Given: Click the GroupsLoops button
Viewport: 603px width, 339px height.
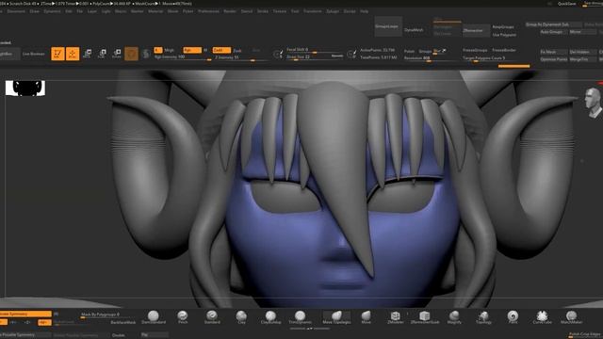Looking at the screenshot, I should tap(388, 26).
